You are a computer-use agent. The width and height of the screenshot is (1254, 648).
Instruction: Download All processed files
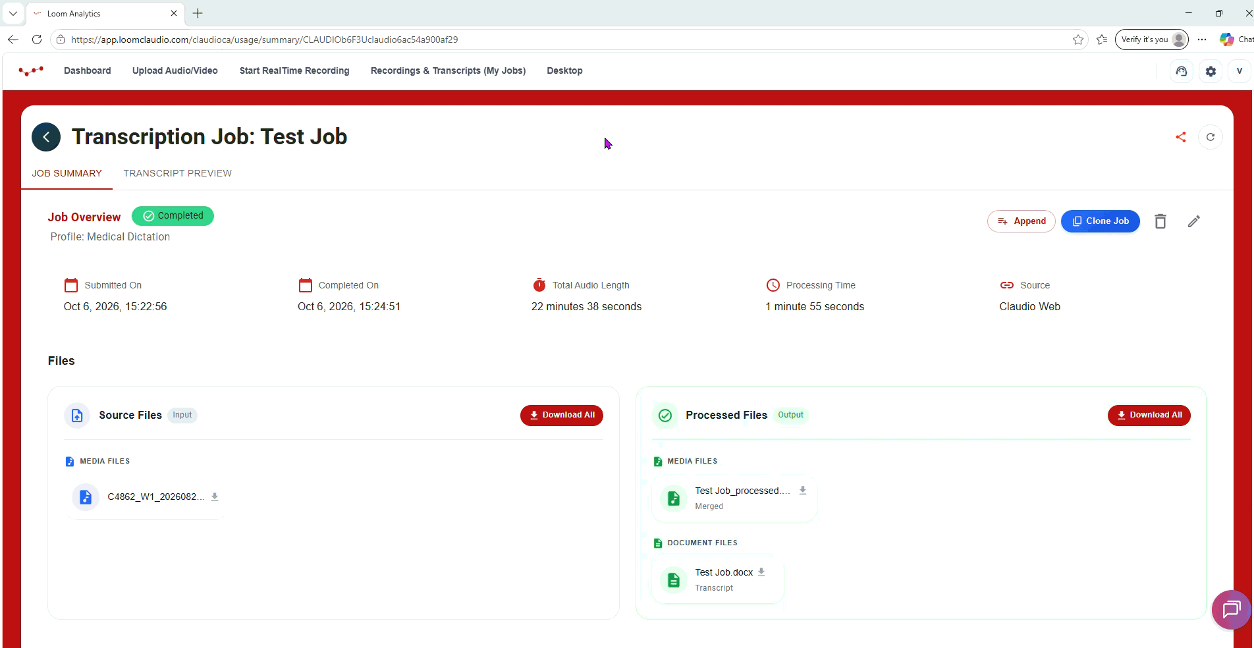(1149, 416)
